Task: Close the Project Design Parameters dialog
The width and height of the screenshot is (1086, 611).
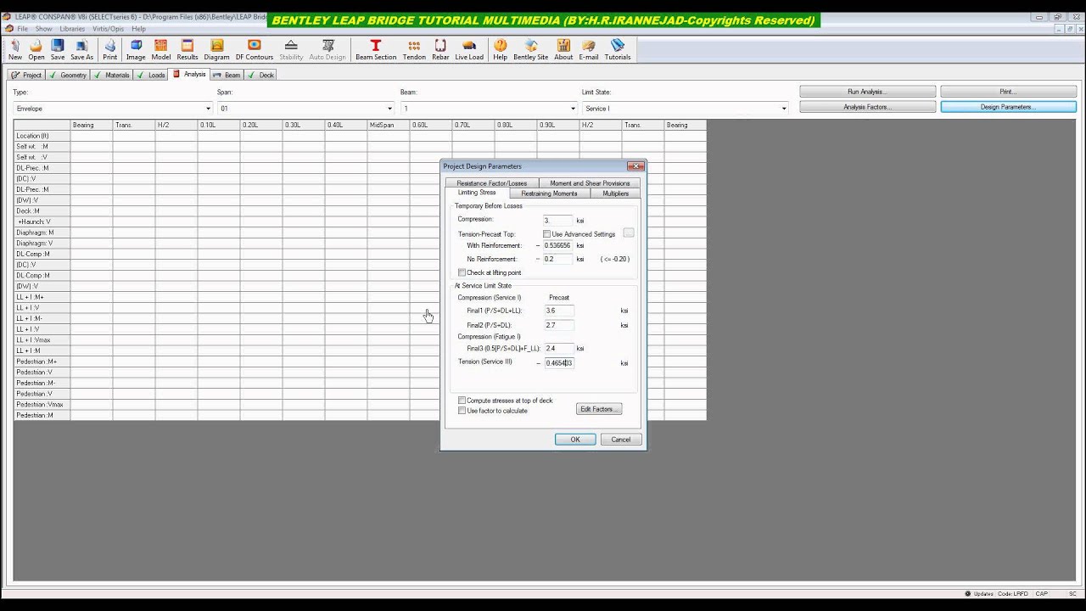Action: [635, 166]
